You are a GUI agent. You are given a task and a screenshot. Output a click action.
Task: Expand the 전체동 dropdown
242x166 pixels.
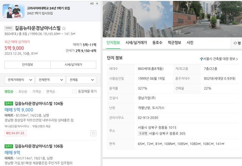[81, 80]
